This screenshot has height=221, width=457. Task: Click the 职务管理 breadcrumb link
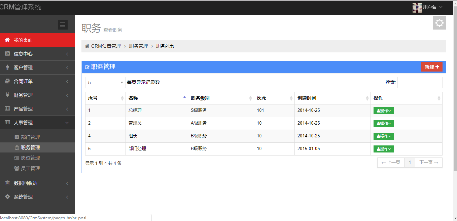pyautogui.click(x=139, y=46)
